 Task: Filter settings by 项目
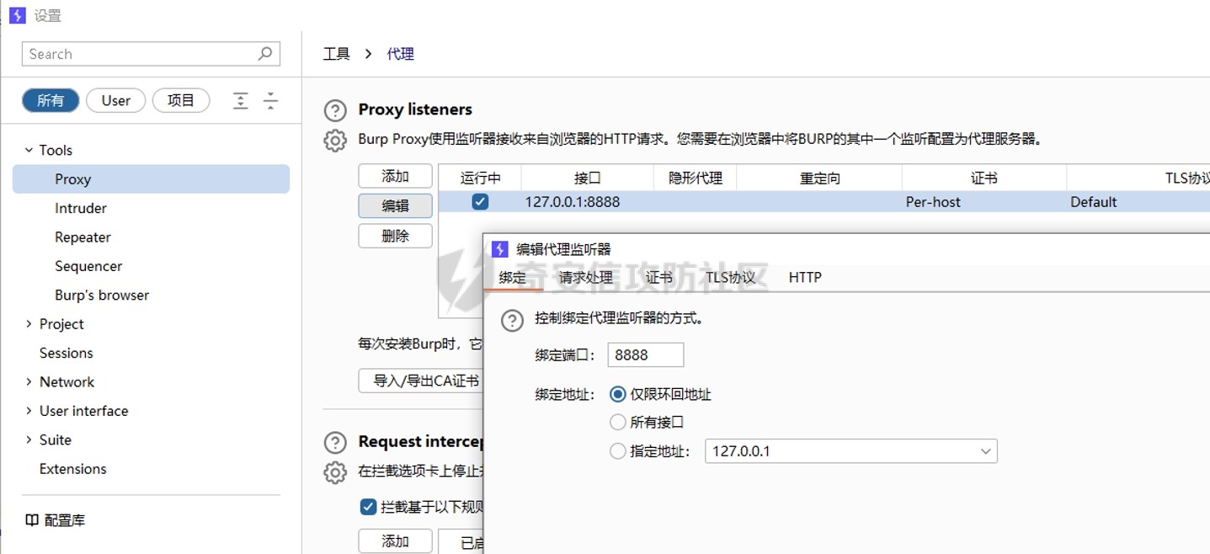tap(181, 101)
